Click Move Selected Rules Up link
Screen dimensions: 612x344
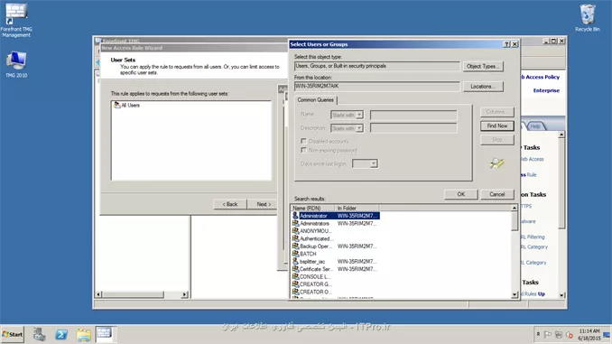533,293
